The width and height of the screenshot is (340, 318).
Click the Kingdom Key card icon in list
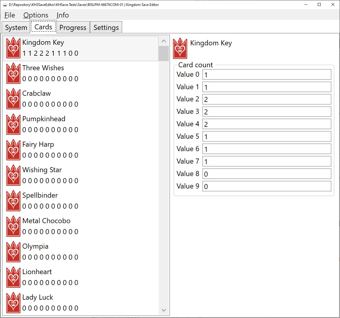13,48
